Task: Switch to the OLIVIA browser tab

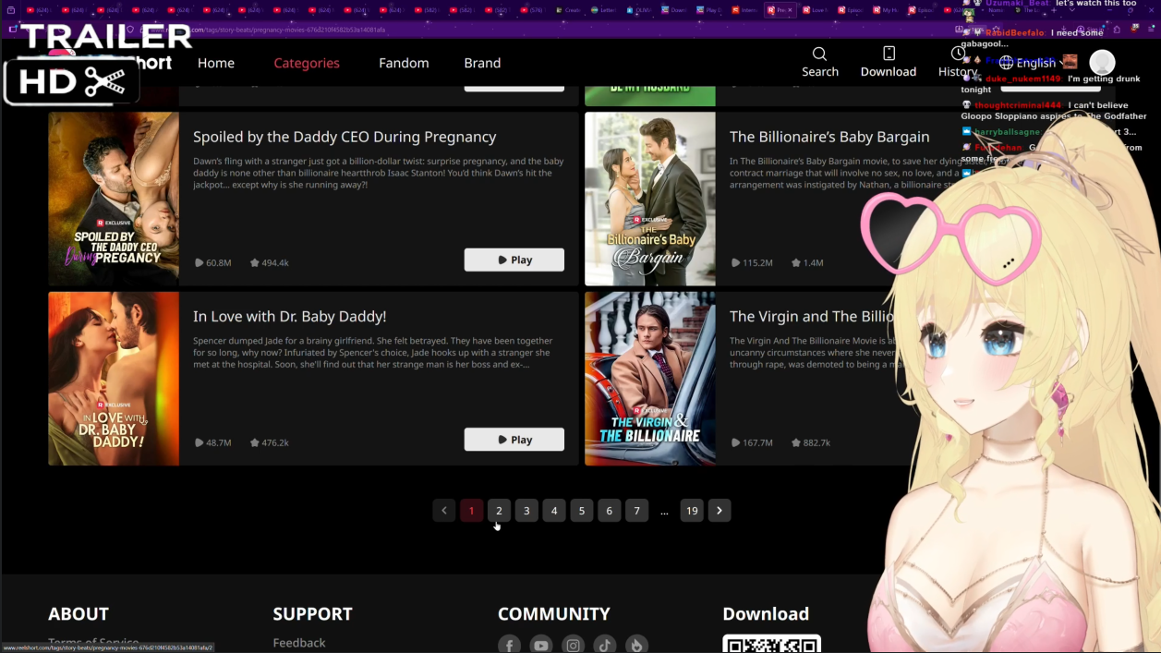Action: (x=637, y=10)
